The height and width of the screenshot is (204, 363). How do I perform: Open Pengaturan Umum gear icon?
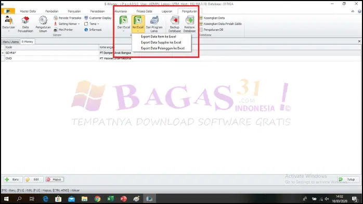coord(43,20)
